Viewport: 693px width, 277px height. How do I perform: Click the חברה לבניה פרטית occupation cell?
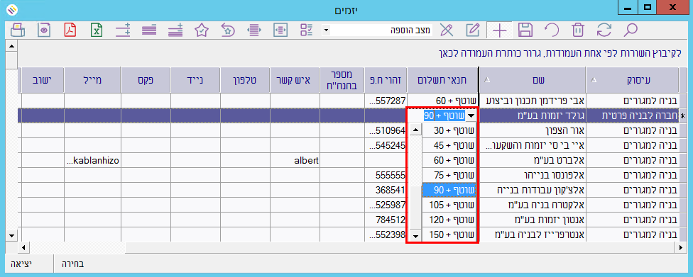(633, 115)
